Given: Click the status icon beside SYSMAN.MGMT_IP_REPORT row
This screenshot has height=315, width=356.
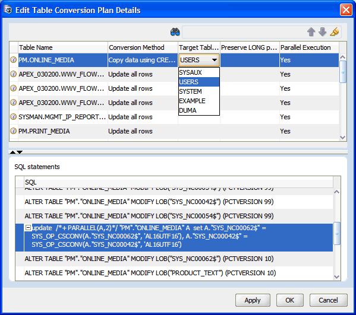Looking at the screenshot, I should coord(14,117).
